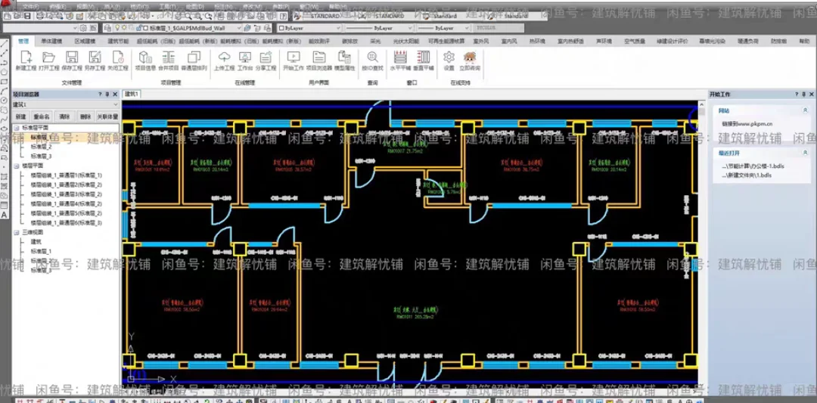Open the 链接到www.pkpm.cn link

coord(747,124)
